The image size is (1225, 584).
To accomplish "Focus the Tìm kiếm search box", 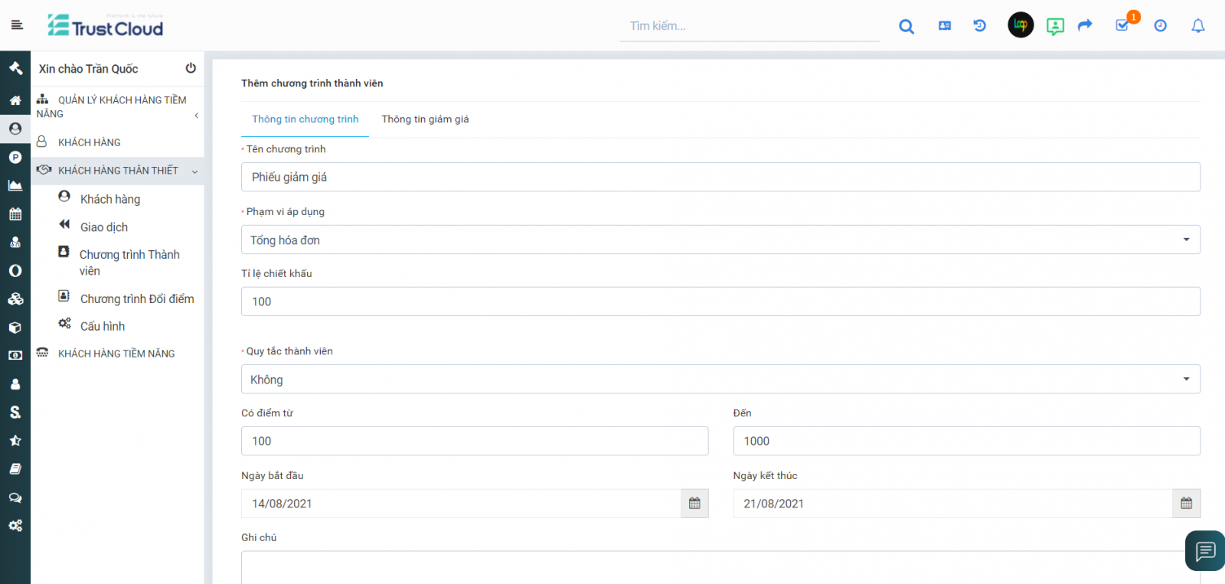I will click(749, 26).
